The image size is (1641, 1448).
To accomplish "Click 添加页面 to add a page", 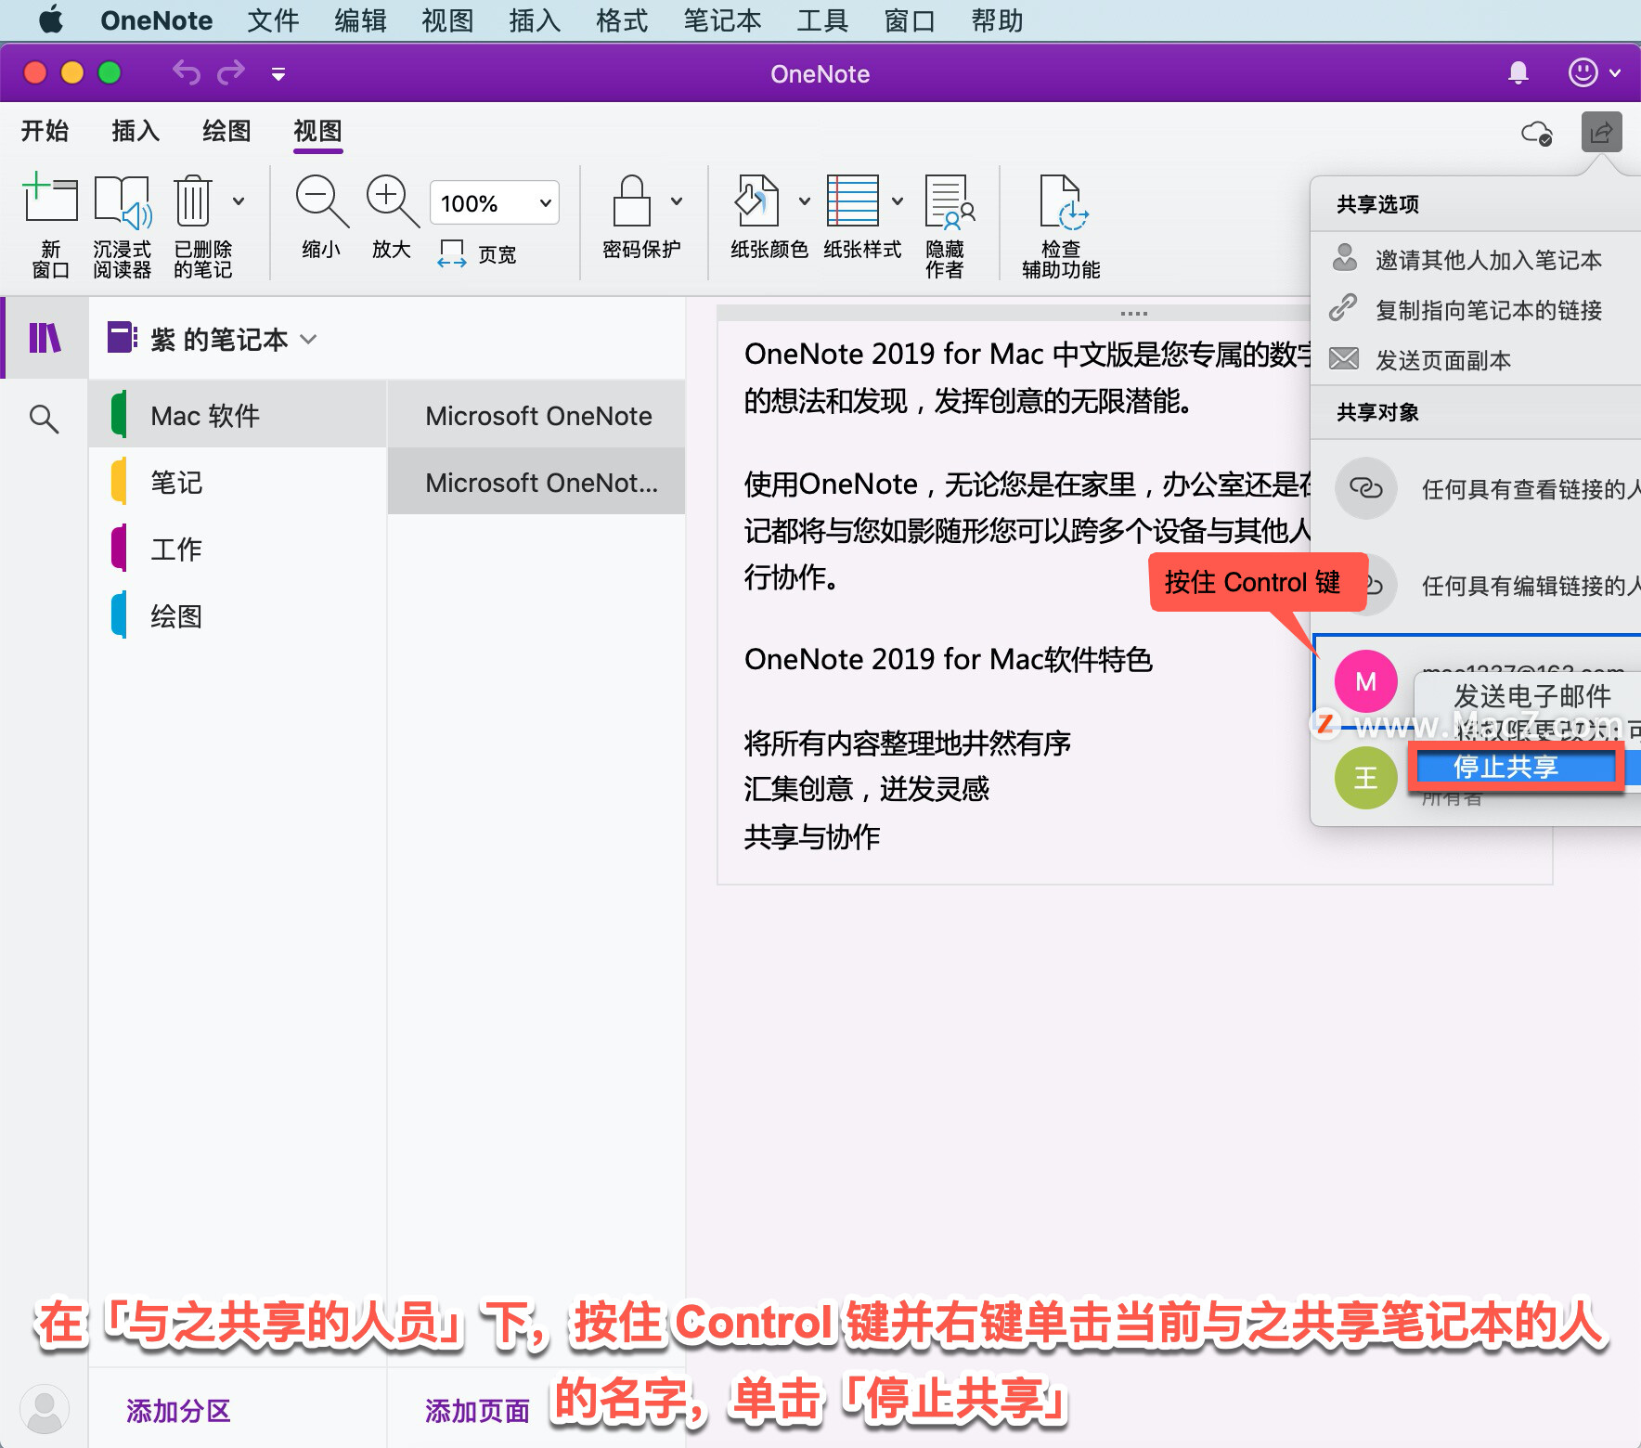I will (477, 1411).
